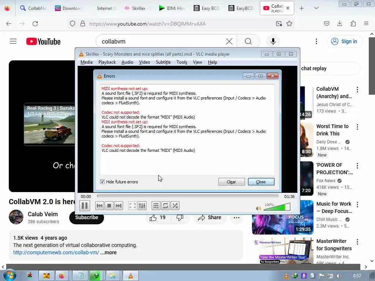Toggle VLC random shuffle

point(175,206)
